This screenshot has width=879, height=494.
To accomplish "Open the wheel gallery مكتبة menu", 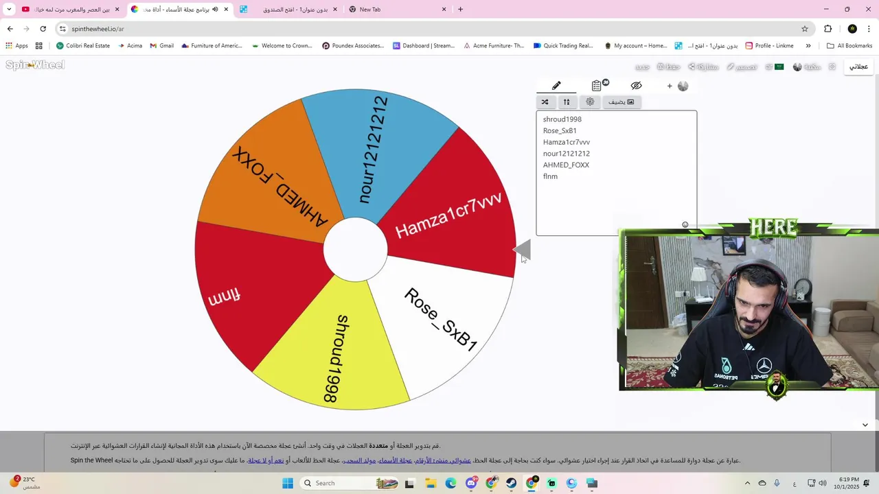I will (807, 67).
